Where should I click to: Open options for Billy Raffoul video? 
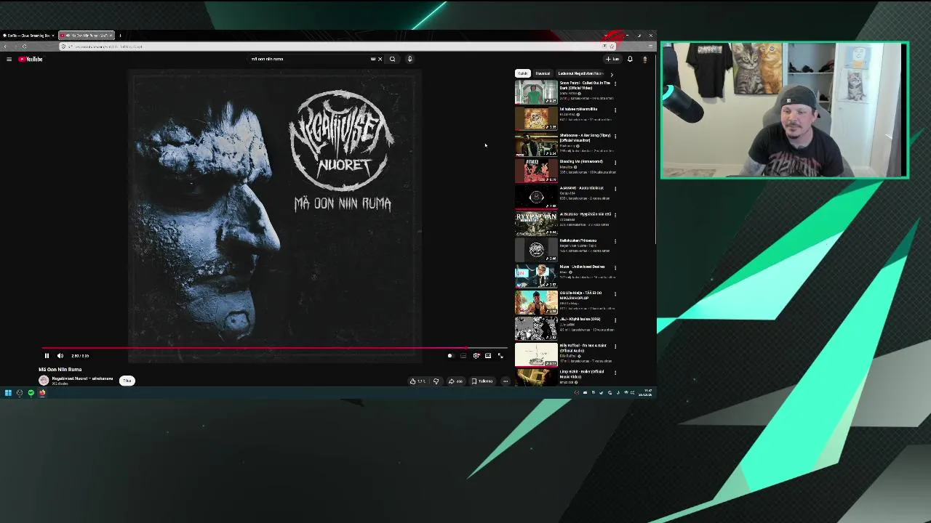[x=615, y=346]
